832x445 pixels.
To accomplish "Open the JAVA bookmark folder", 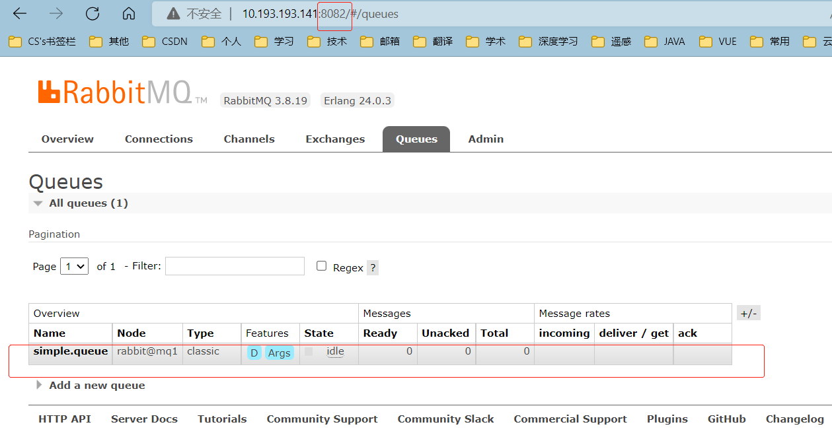I will [665, 41].
